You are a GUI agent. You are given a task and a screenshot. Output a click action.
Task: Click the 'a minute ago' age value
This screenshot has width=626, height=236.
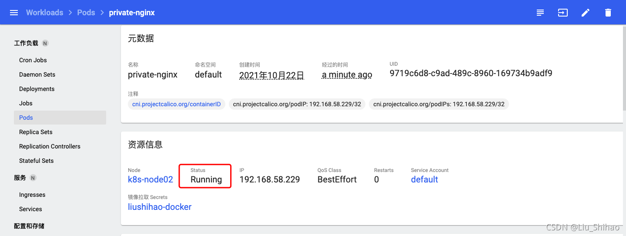pos(347,74)
